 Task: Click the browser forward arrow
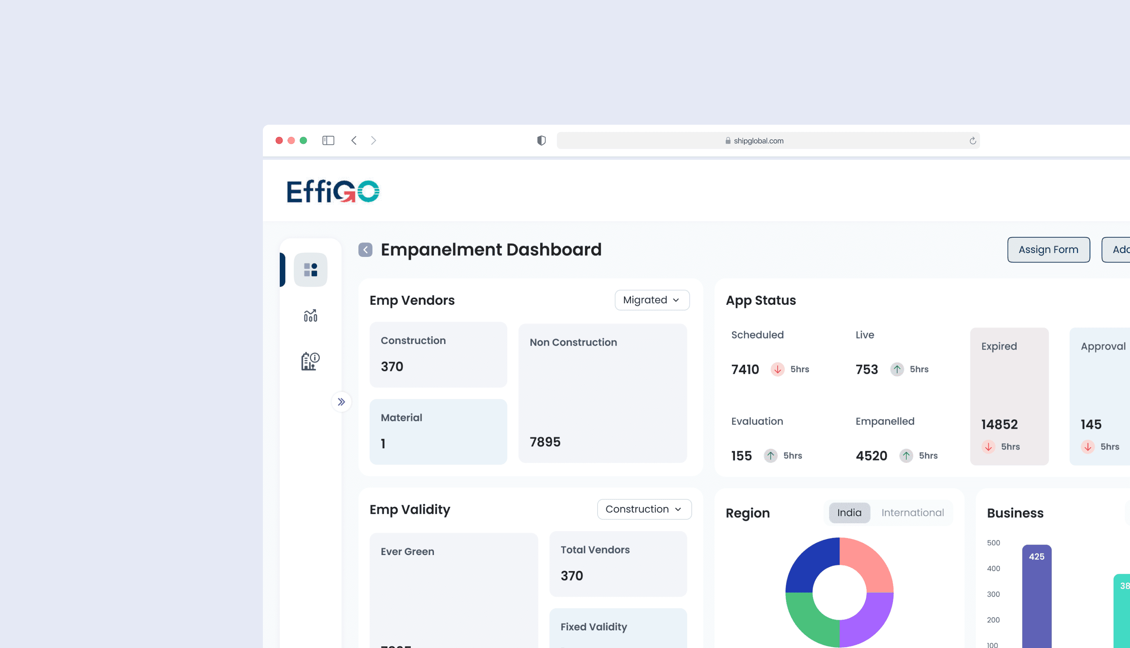pos(374,141)
